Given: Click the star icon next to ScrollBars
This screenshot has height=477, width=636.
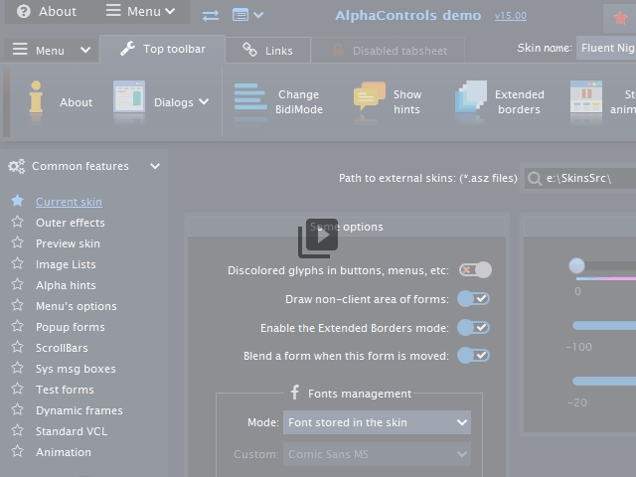Looking at the screenshot, I should pos(18,347).
